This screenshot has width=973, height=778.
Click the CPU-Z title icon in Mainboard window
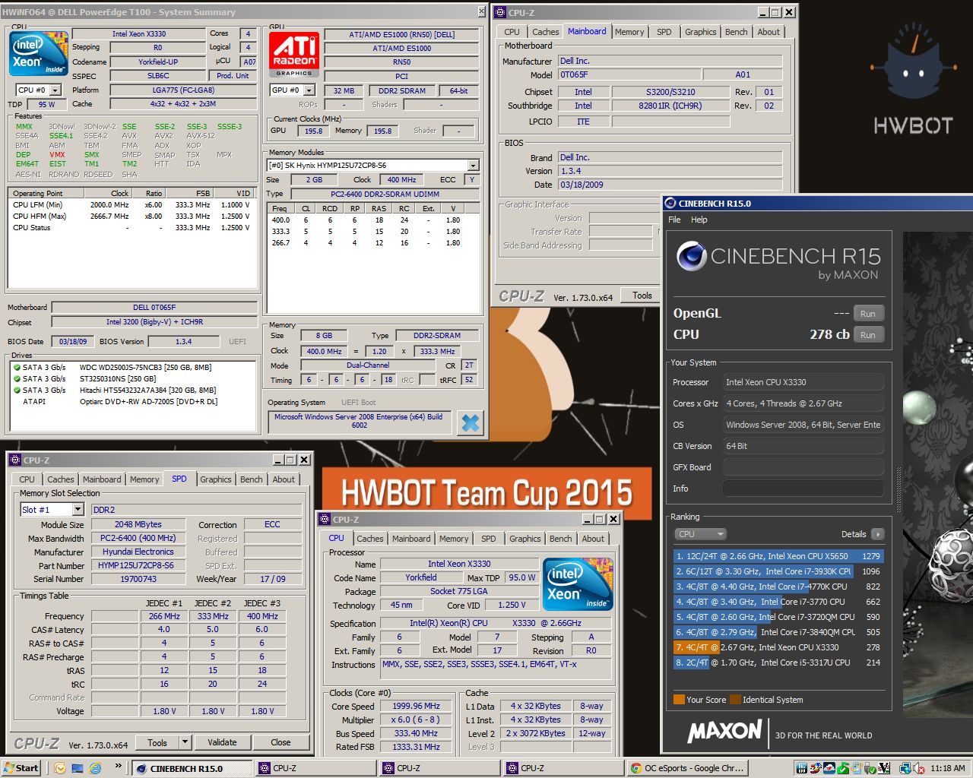click(x=501, y=12)
